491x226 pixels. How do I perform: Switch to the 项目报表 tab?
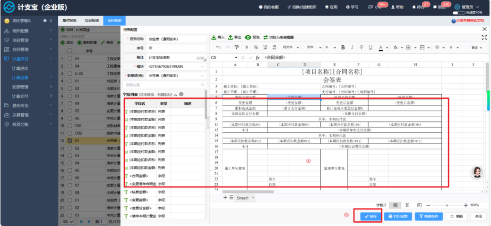point(92,21)
